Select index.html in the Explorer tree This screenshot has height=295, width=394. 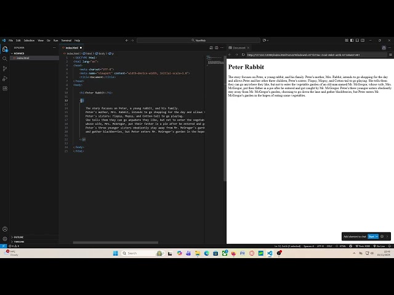point(34,58)
